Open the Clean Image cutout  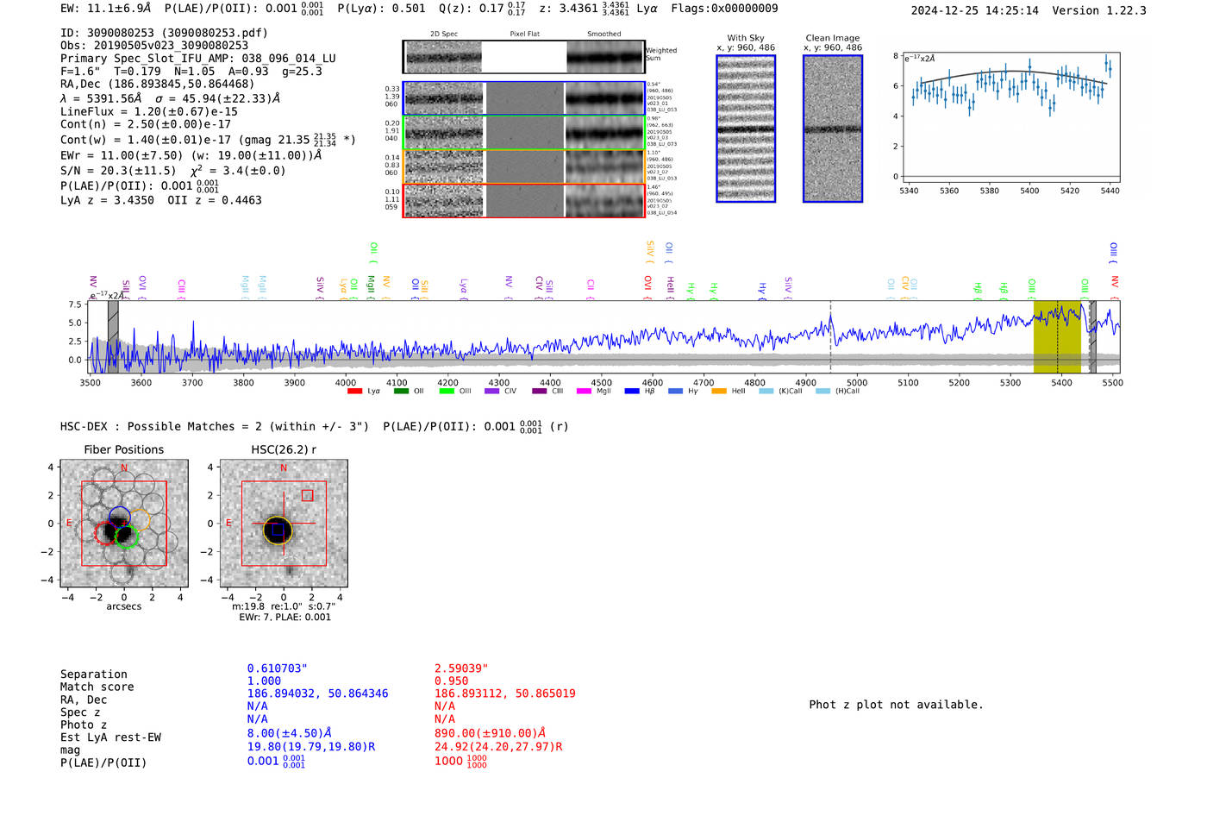coord(833,129)
